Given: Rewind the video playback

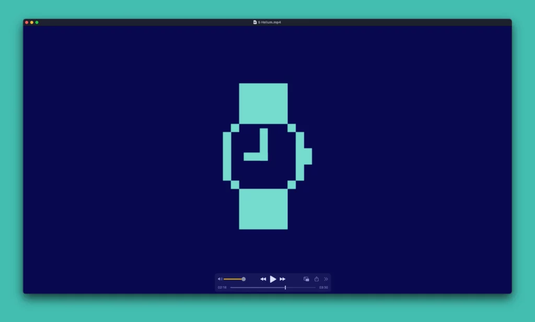Looking at the screenshot, I should pyautogui.click(x=263, y=279).
